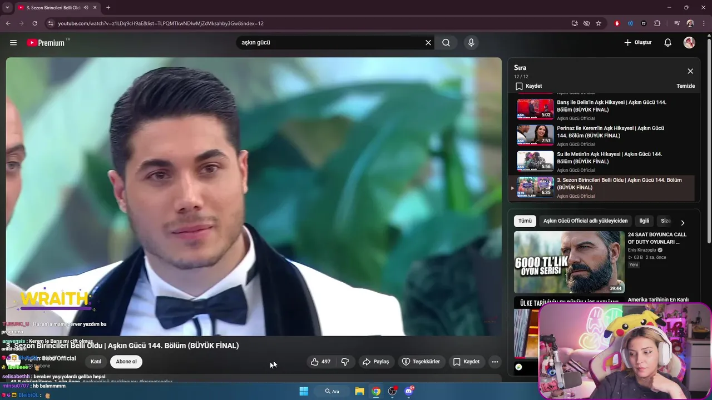Open the Chrome extensions puzzle icon
This screenshot has width=712, height=400.
[x=657, y=23]
